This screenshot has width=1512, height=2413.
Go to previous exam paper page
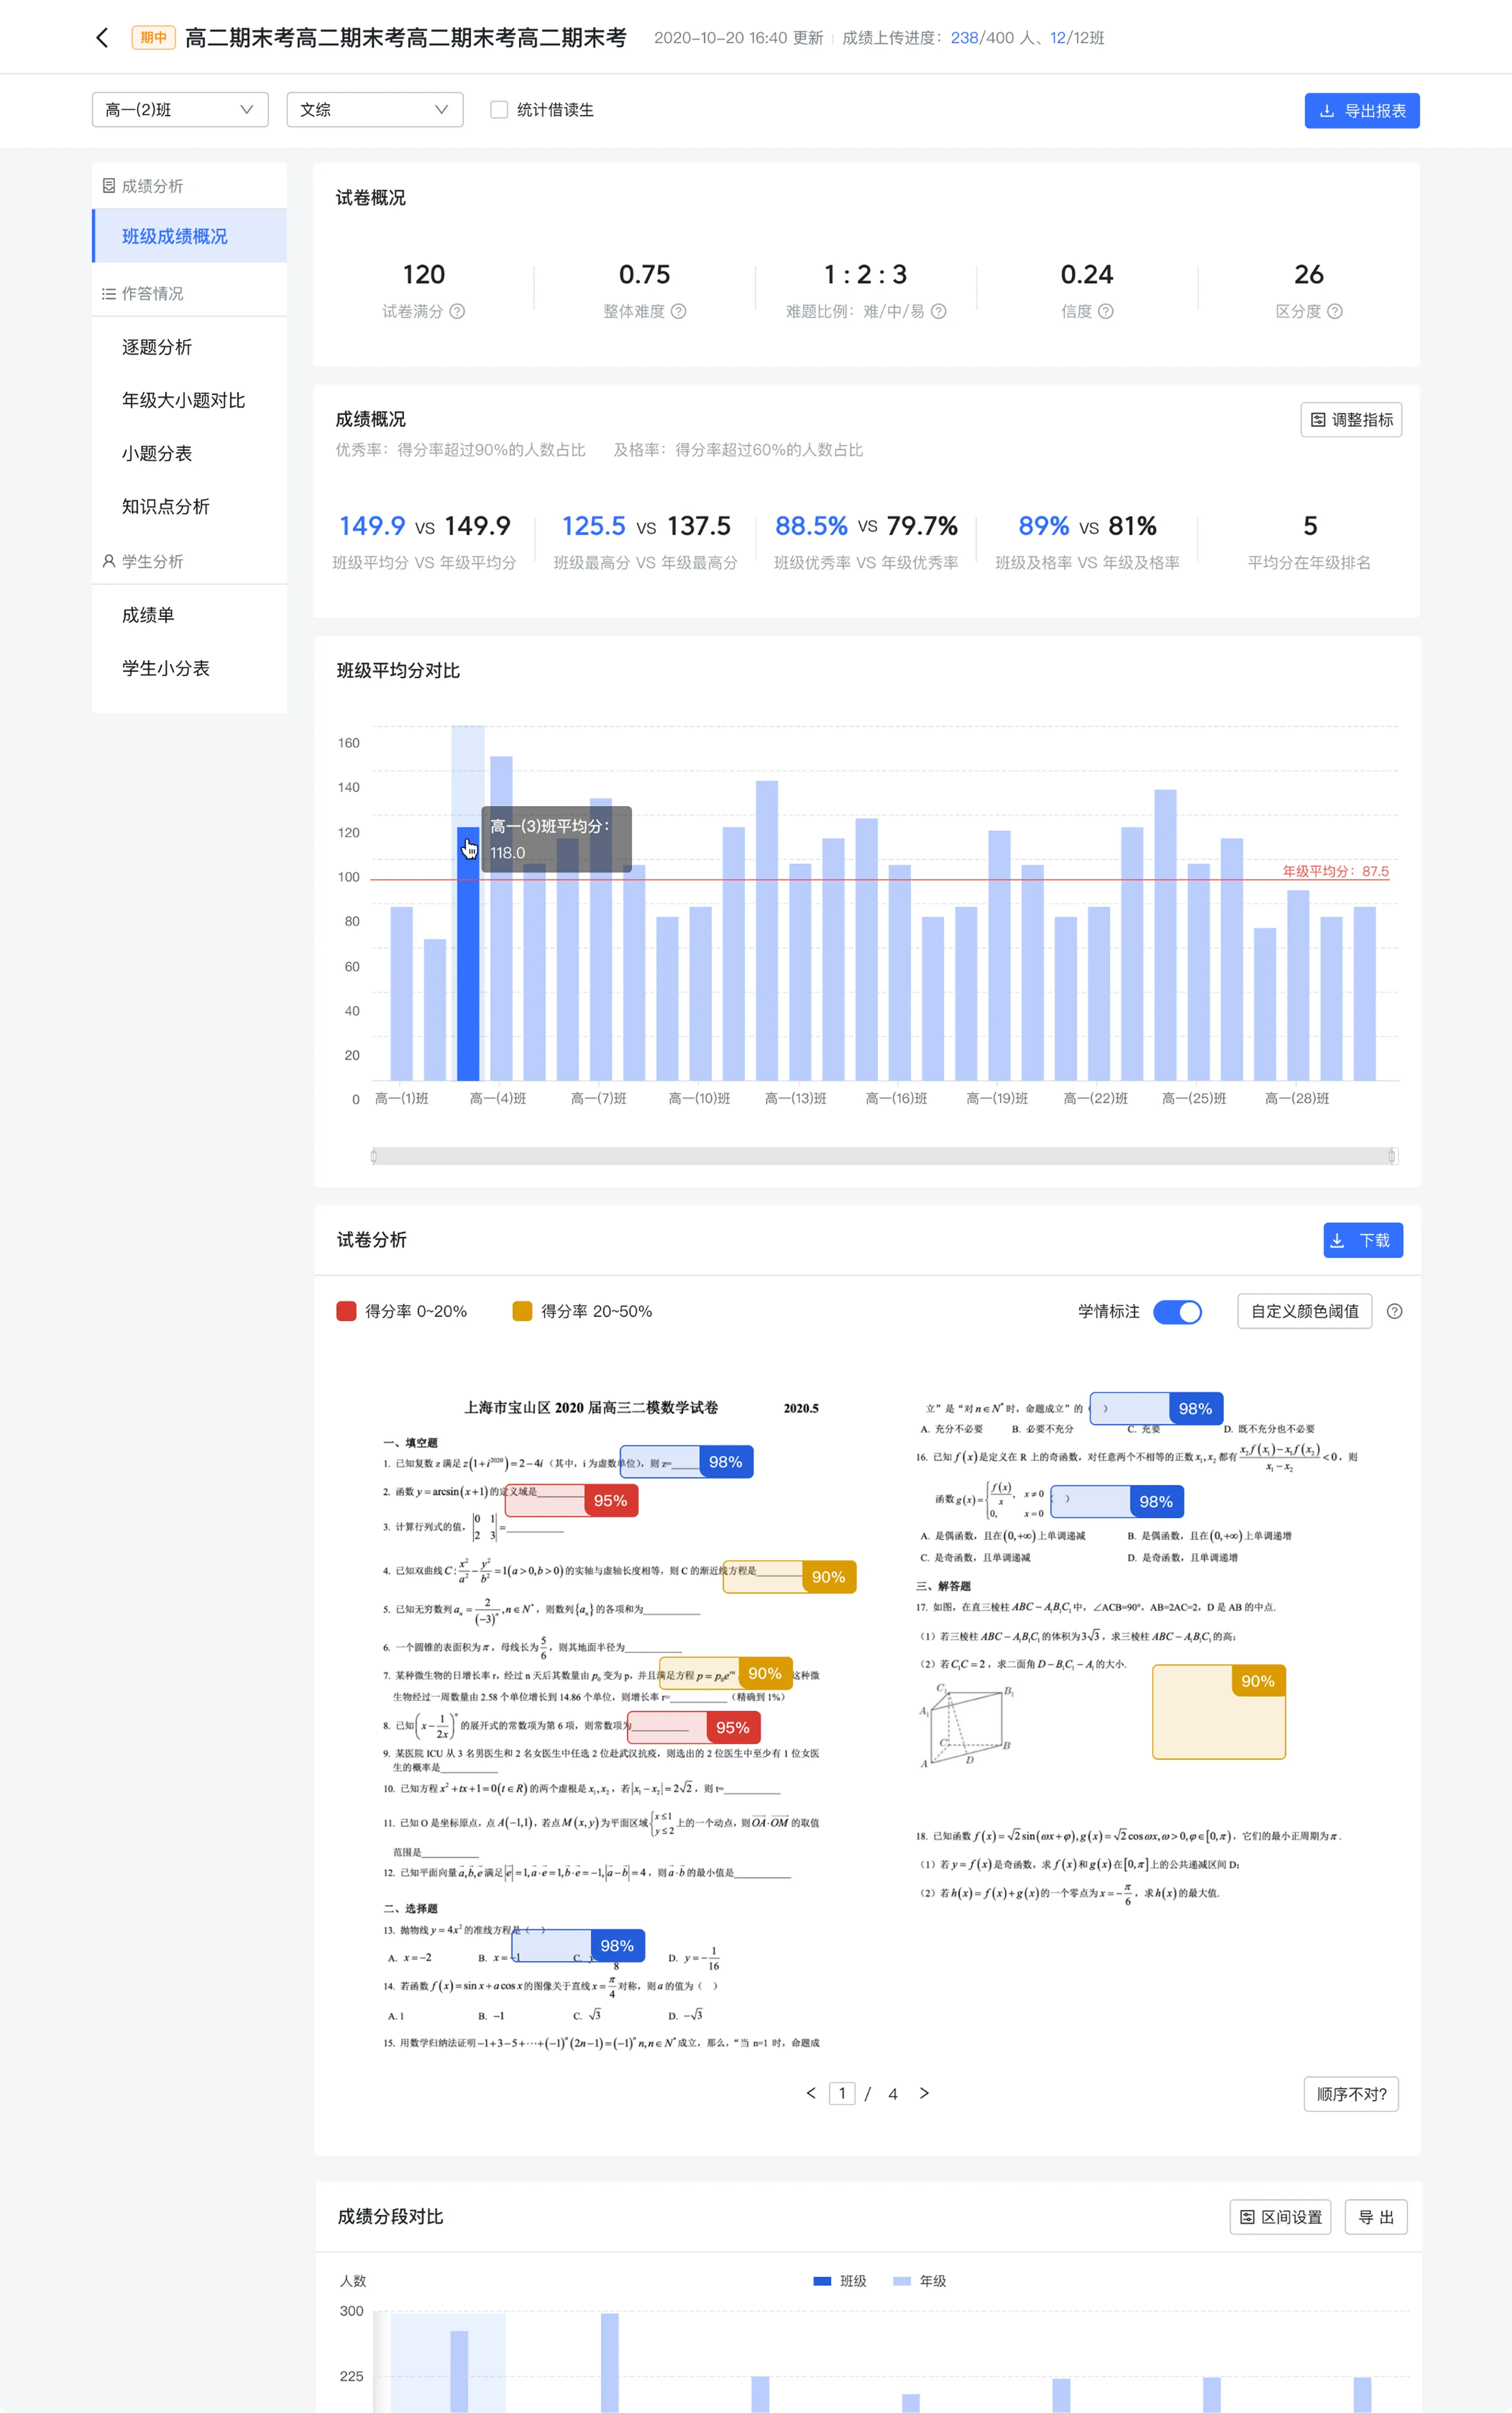(811, 2093)
